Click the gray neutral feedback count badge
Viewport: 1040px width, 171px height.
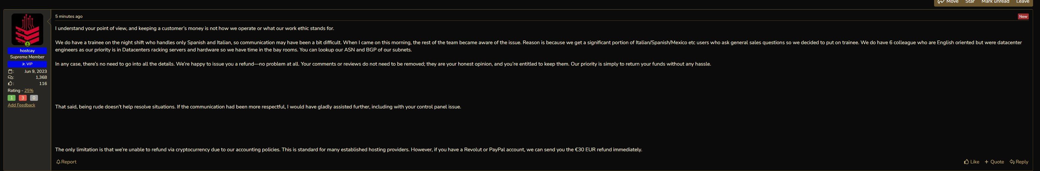click(x=34, y=98)
